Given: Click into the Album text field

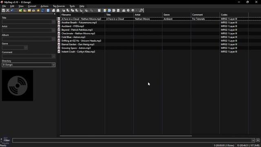Looking at the screenshot, I should (x=27, y=39).
